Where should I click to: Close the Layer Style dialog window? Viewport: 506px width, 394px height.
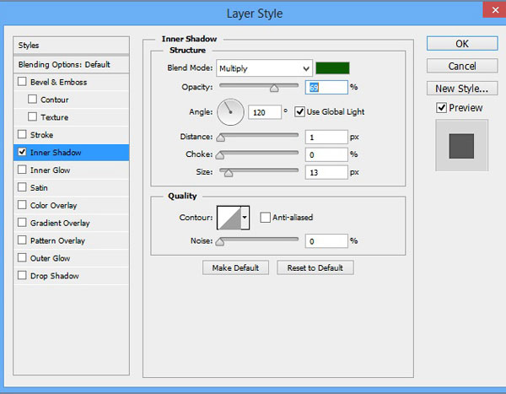(x=491, y=12)
